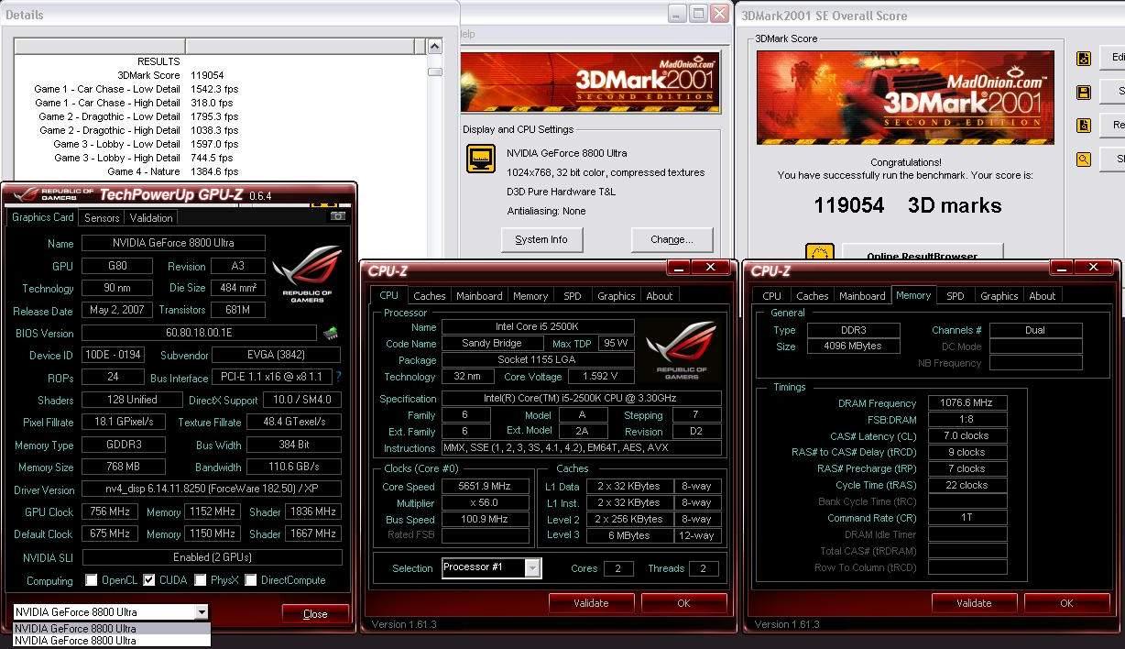1125x649 pixels.
Task: Click the yellow floppy disk save icon
Action: tap(1084, 93)
